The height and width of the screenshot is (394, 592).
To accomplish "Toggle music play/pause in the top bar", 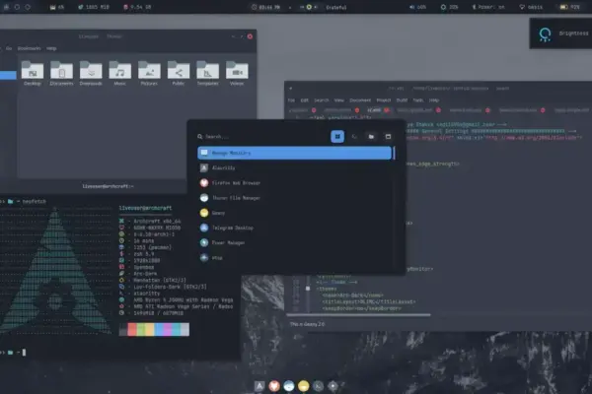I will 309,7.
